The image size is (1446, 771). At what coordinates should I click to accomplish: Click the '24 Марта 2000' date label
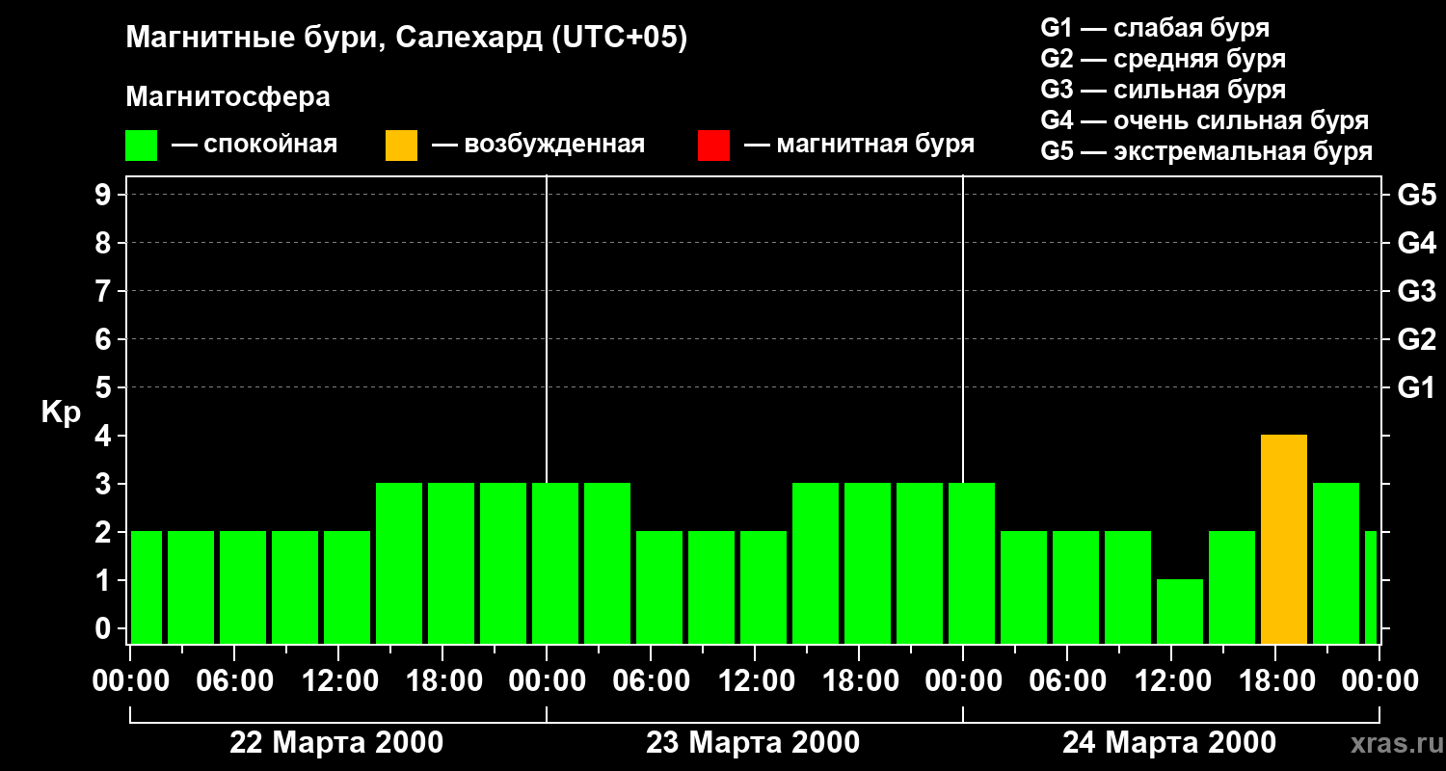(x=1168, y=743)
